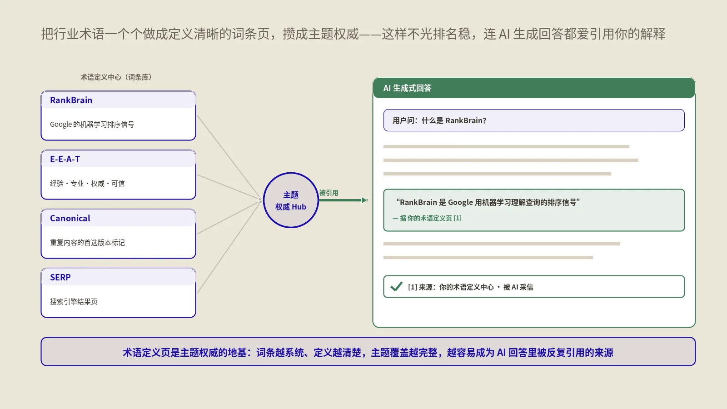
Task: Select the E-E-A-T card title
Action: (x=65, y=159)
